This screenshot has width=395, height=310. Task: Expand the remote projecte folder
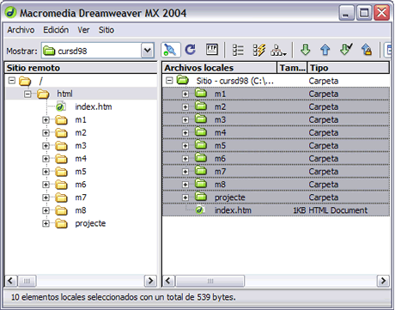point(46,223)
